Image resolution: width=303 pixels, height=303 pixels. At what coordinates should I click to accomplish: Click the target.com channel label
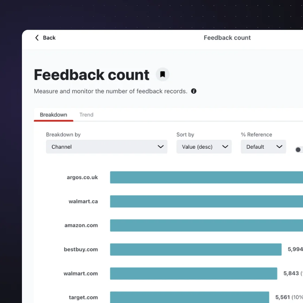pos(83,297)
